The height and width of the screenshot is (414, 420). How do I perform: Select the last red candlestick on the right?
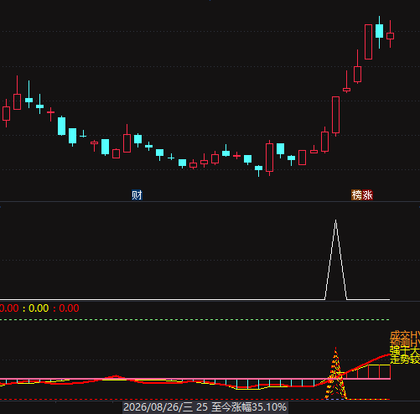point(390,35)
